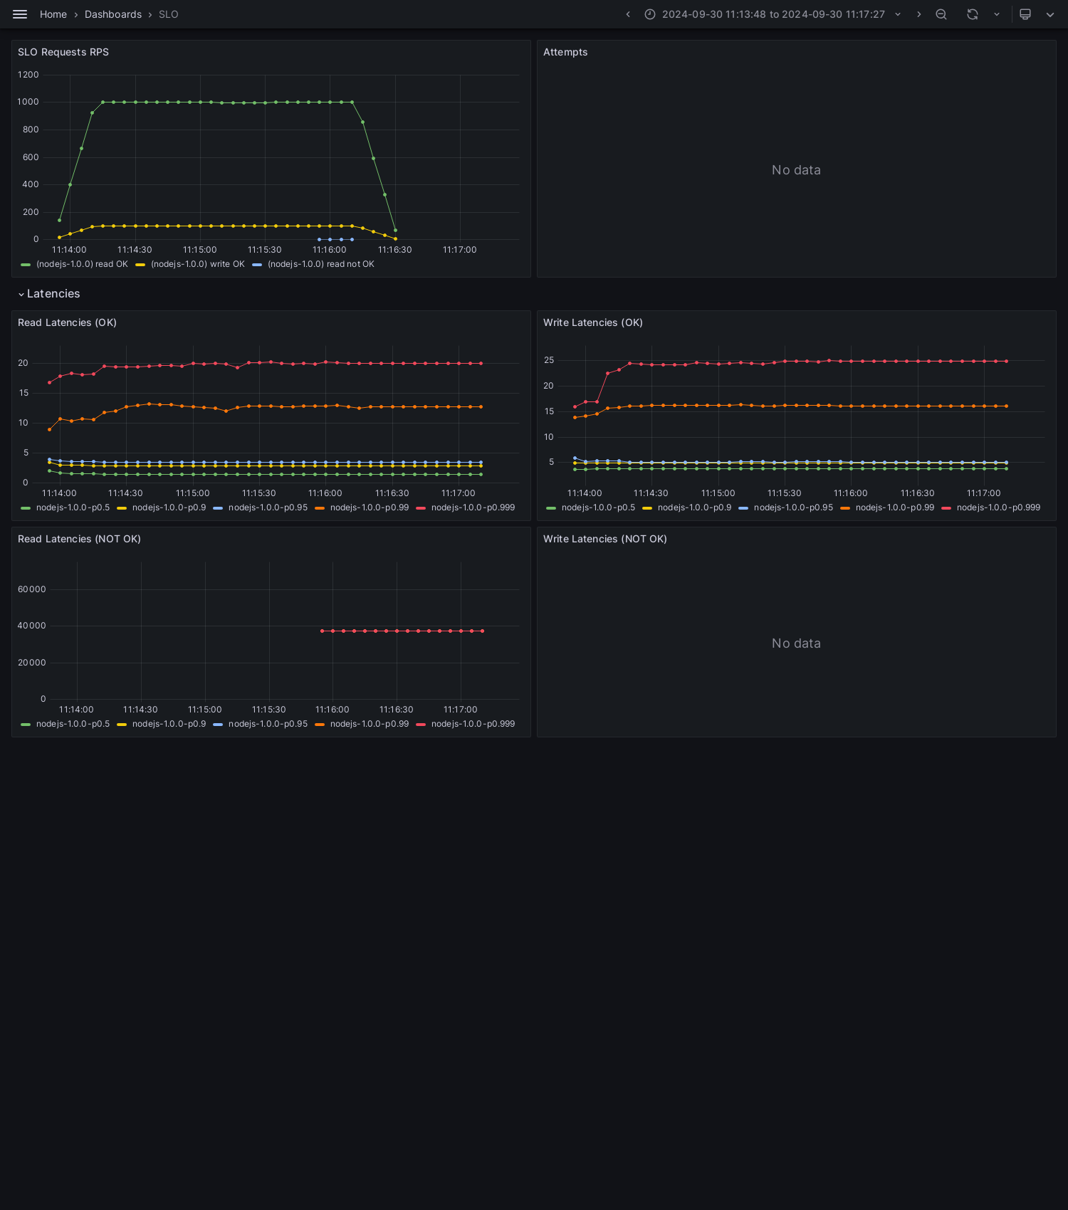Toggle '(nodejs-1.0.0) read not OK' legend series
1068x1210 pixels.
click(x=320, y=264)
